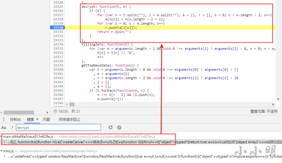The image size is (282, 163).
Task: Set a breakpoint on line number 19340
Action: coord(58,70)
